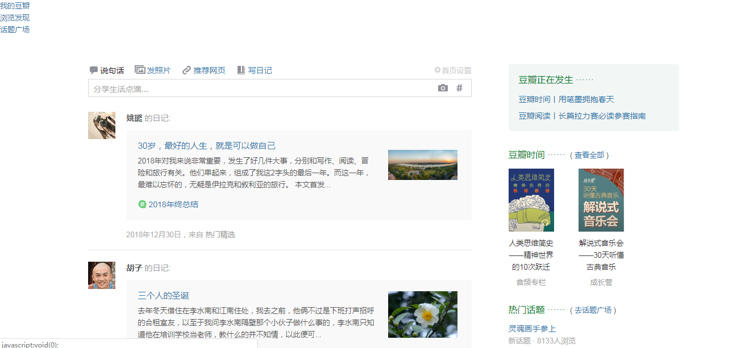This screenshot has height=348, width=753.
Task: Focus the 分享生活点滴 input box
Action: coord(280,88)
